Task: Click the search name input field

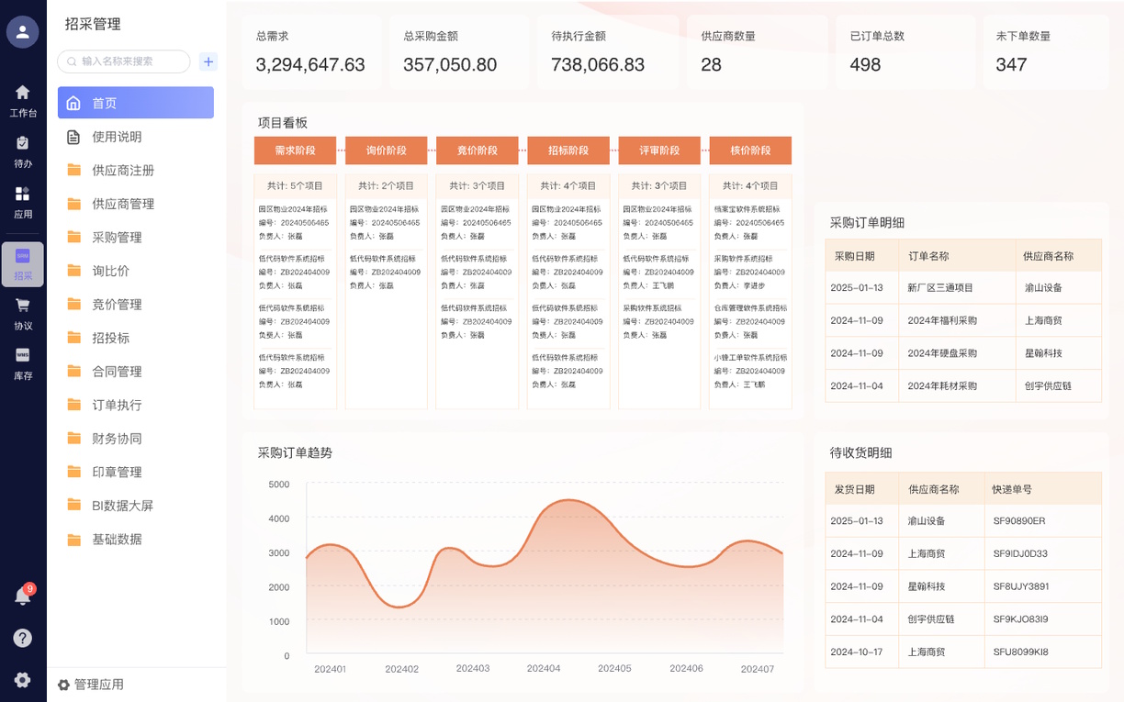Action: click(130, 61)
